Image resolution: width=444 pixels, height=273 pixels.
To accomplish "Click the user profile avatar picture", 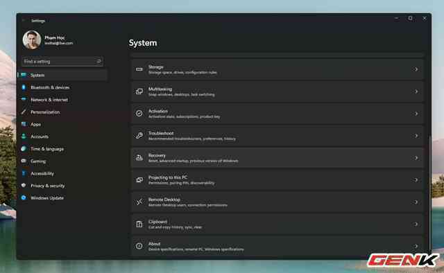I will (32, 40).
